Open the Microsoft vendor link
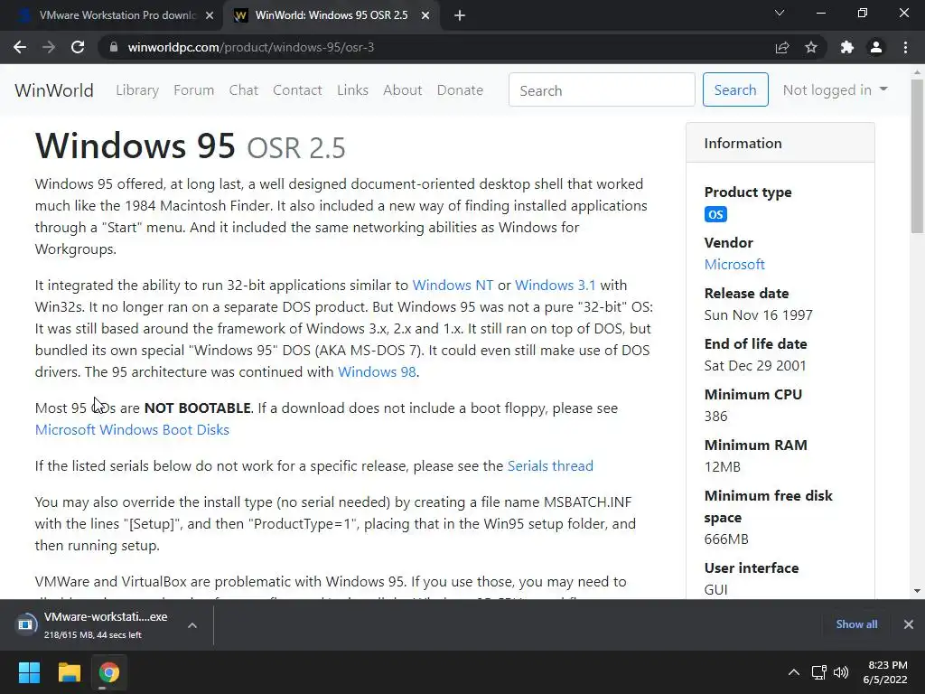The height and width of the screenshot is (694, 925). pyautogui.click(x=734, y=265)
